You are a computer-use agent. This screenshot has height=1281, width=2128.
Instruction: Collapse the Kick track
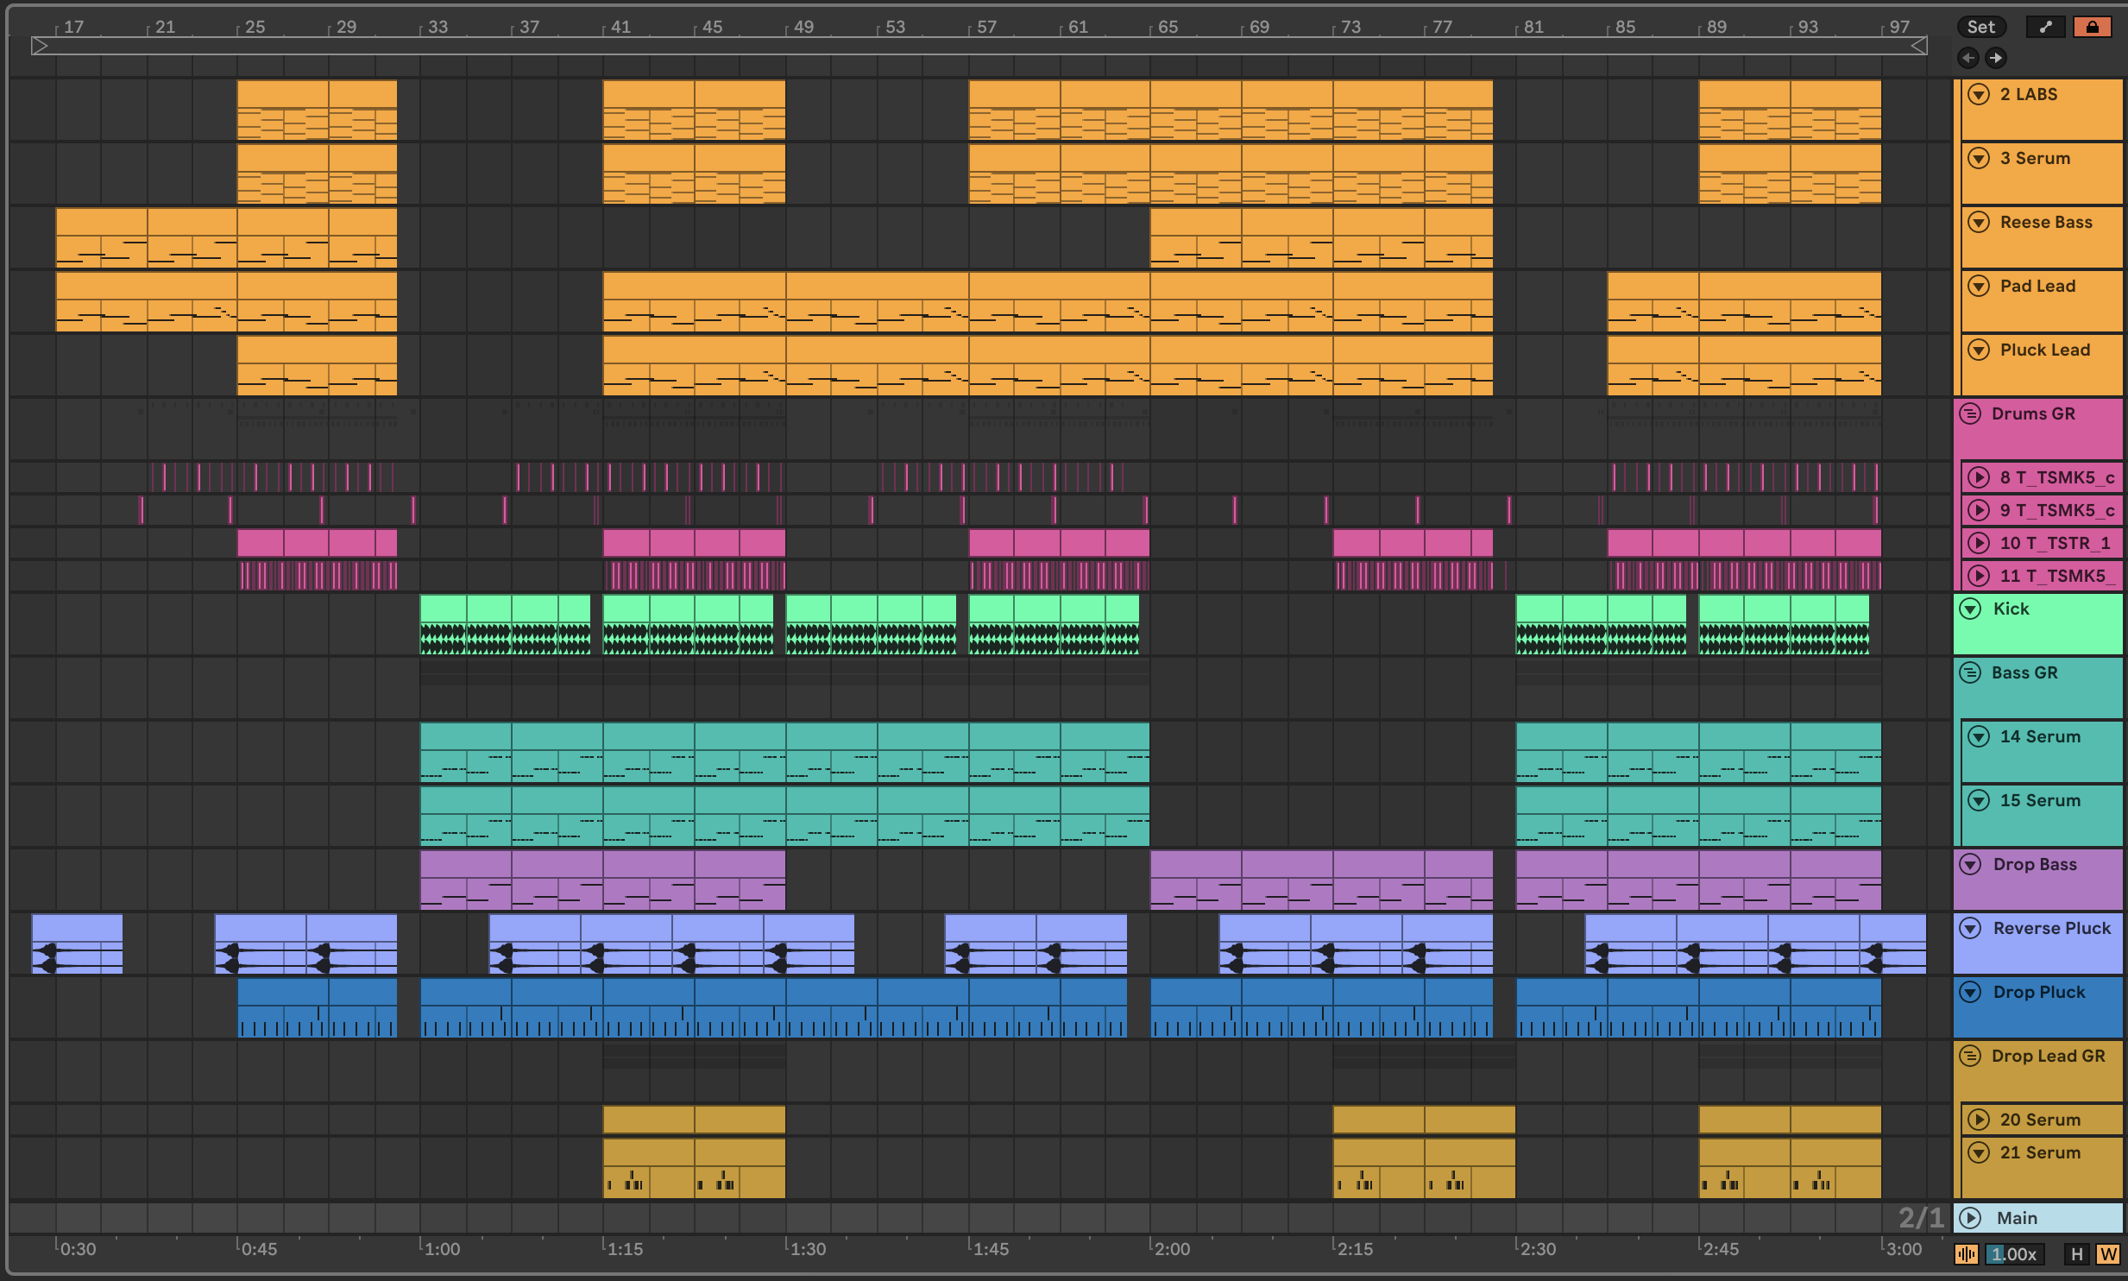tap(1970, 609)
